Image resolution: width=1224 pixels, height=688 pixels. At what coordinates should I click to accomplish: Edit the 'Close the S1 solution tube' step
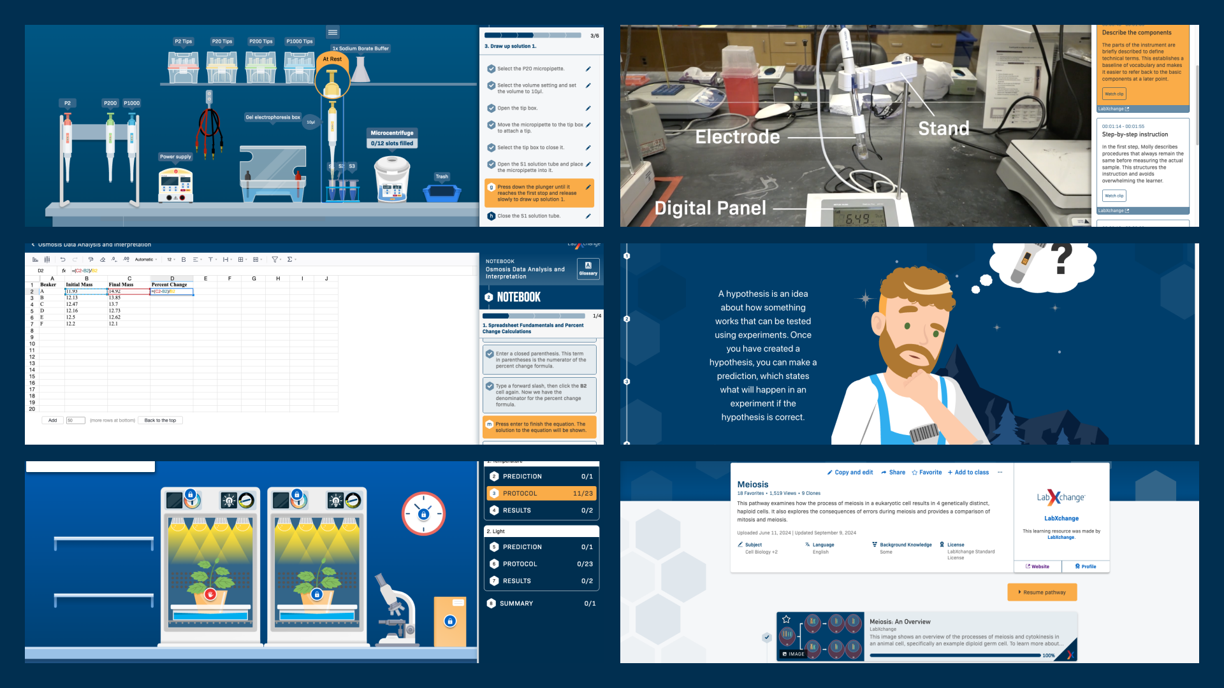click(x=588, y=216)
